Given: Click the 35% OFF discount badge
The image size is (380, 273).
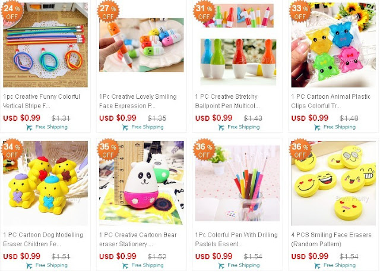Looking at the screenshot, I should 108,150.
